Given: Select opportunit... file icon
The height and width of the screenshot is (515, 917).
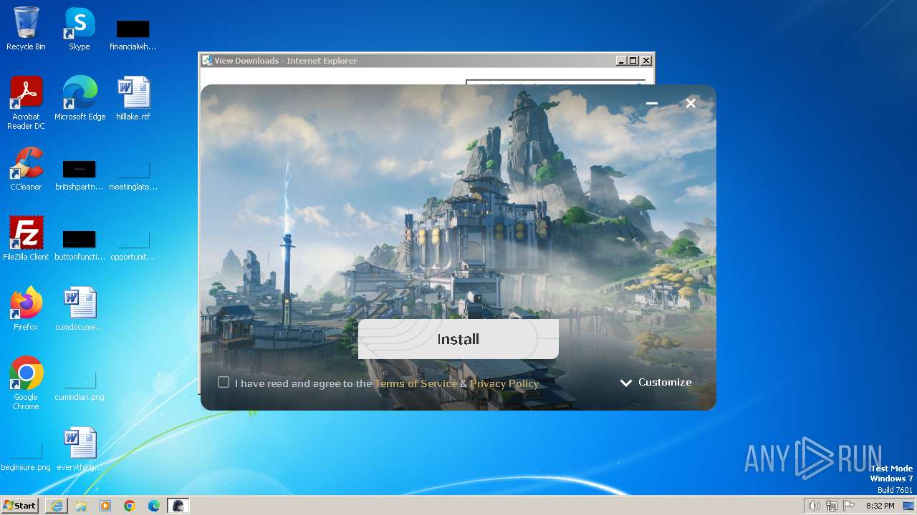Looking at the screenshot, I should pyautogui.click(x=133, y=245).
